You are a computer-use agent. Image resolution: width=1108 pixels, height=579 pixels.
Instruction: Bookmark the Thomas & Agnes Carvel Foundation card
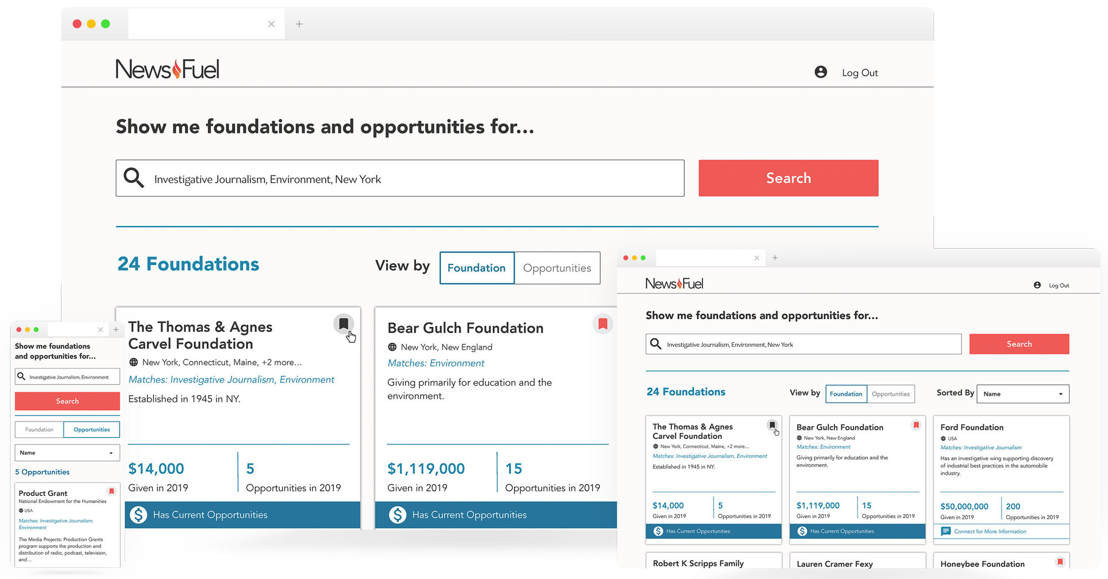pyautogui.click(x=343, y=324)
